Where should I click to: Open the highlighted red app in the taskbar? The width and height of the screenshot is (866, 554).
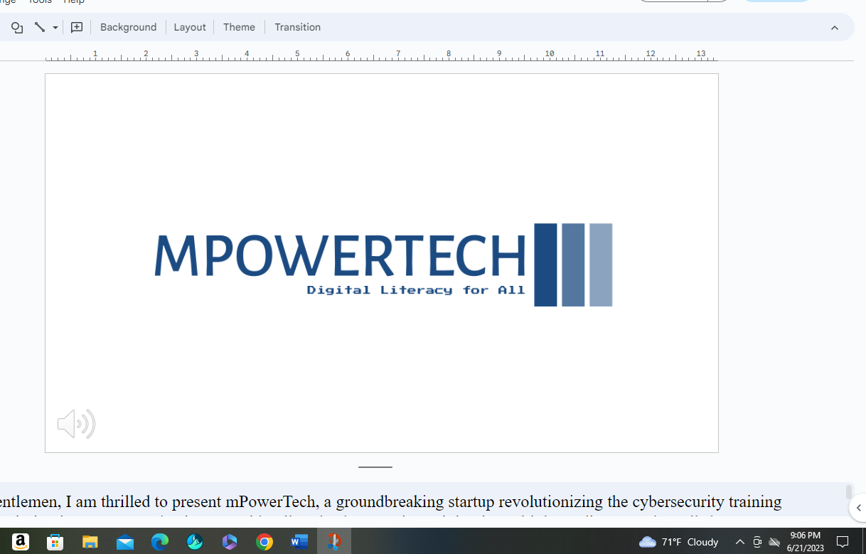[x=334, y=542]
